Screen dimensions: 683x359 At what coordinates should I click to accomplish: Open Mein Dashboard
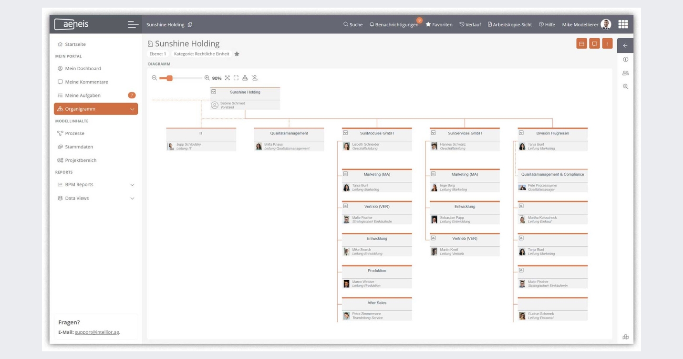(x=79, y=68)
